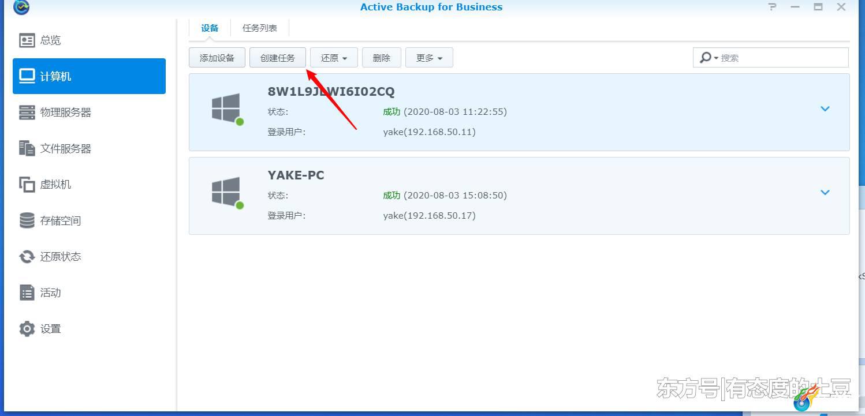The image size is (865, 416).
Task: Open the 总览 overview icon in sidebar
Action: [x=27, y=40]
